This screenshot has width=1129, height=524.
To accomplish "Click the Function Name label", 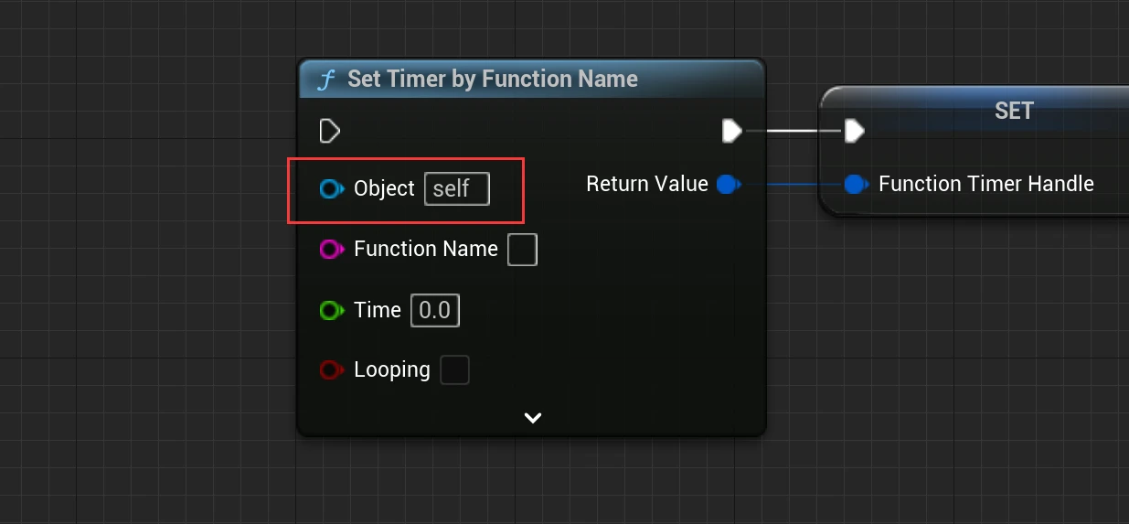I will (x=426, y=249).
